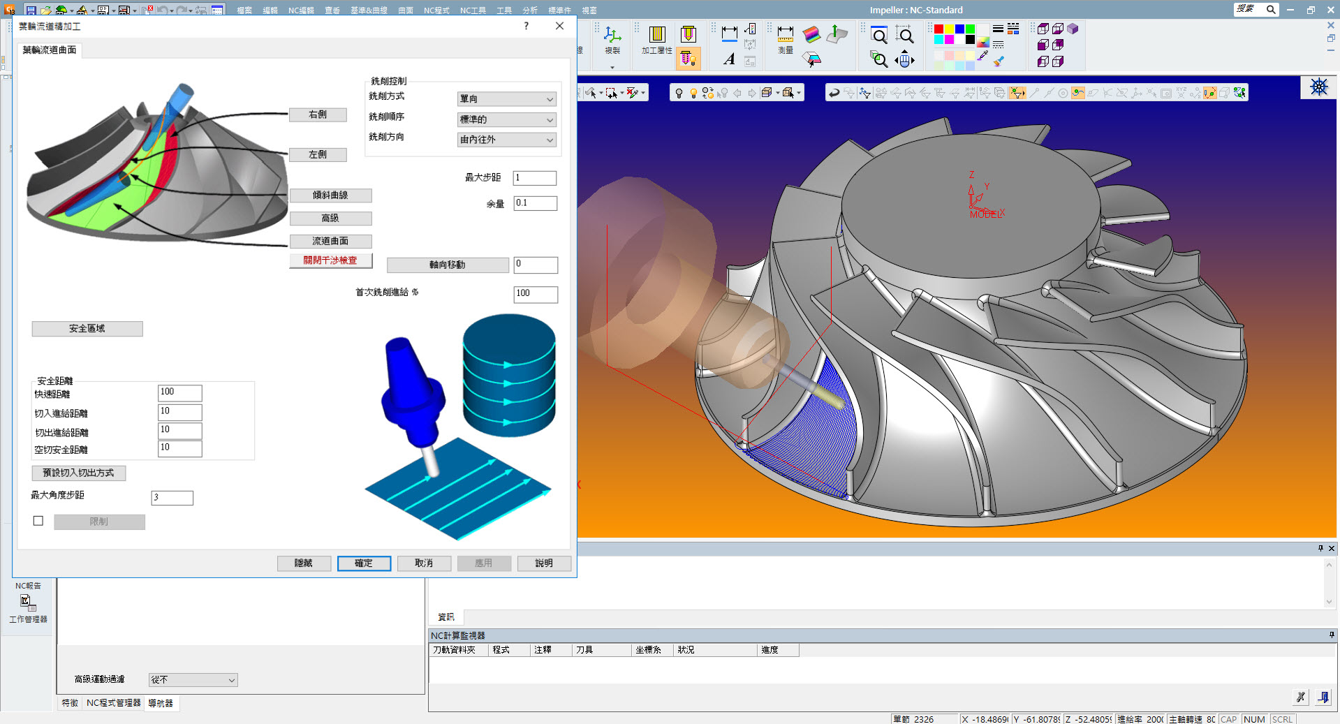Image resolution: width=1340 pixels, height=724 pixels.
Task: Select the 資訊 tab
Action: [446, 617]
